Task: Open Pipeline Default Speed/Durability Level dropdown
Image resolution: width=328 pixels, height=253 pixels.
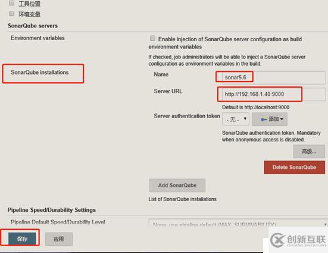Action: coord(238,224)
